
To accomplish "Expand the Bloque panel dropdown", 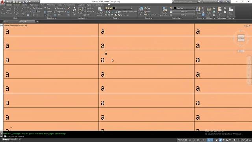I will click(148, 18).
